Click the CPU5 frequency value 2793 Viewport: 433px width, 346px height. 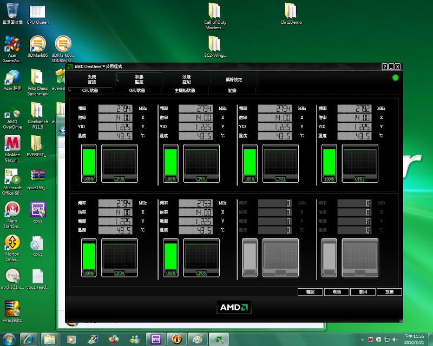click(x=196, y=203)
